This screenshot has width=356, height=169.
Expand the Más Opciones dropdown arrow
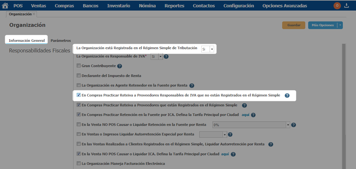click(x=340, y=25)
